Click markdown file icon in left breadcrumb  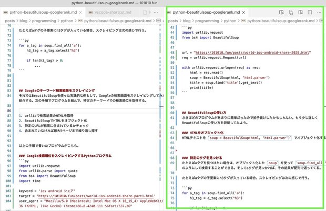coord(80,21)
